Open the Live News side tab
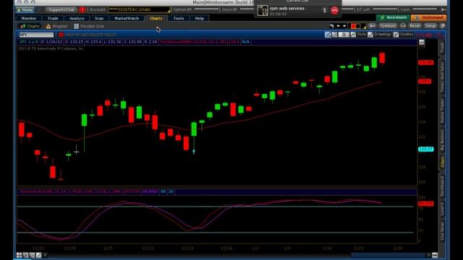This screenshot has height=260, width=463. [x=442, y=231]
